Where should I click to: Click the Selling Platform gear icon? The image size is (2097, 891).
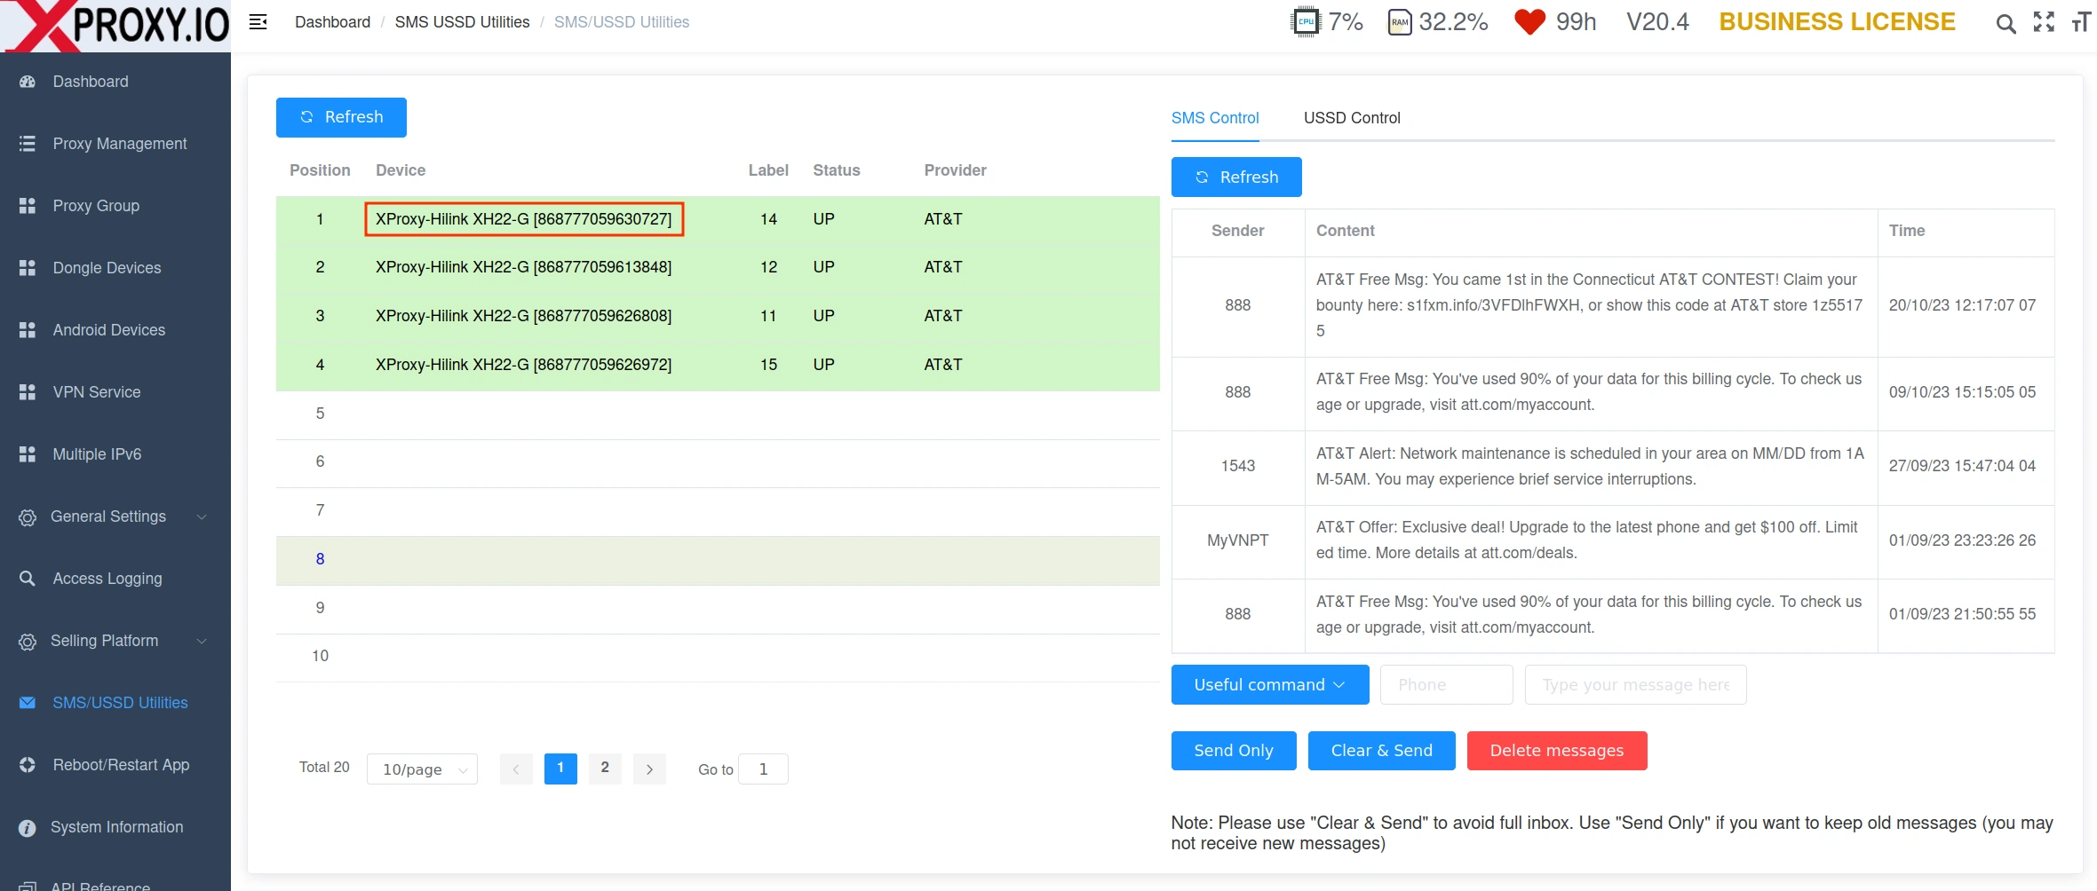pos(28,642)
